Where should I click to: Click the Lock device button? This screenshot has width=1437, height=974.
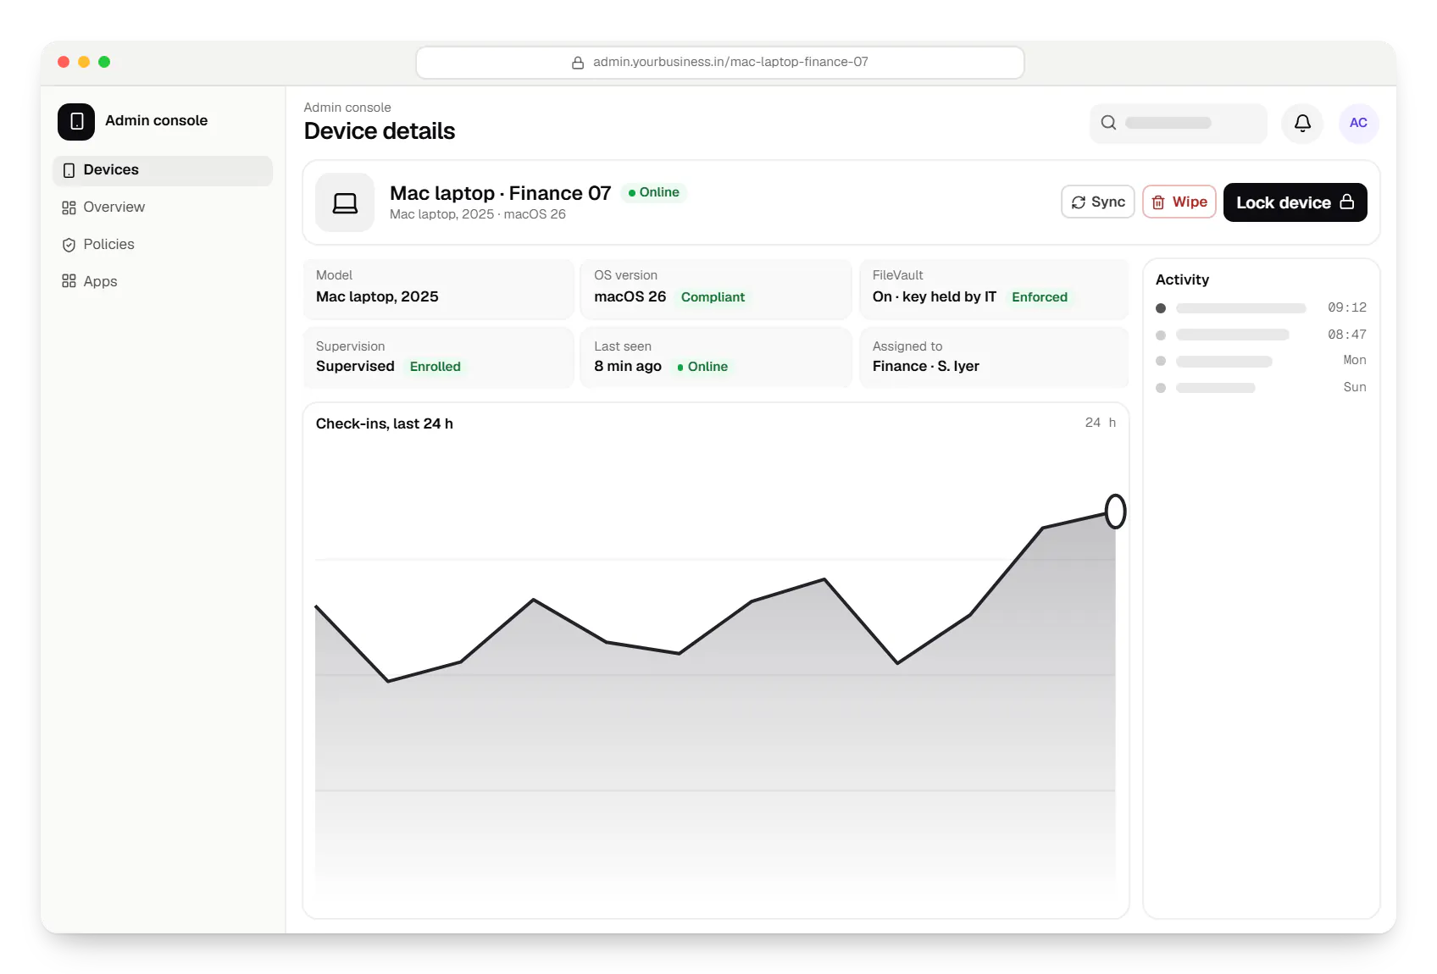pyautogui.click(x=1295, y=202)
